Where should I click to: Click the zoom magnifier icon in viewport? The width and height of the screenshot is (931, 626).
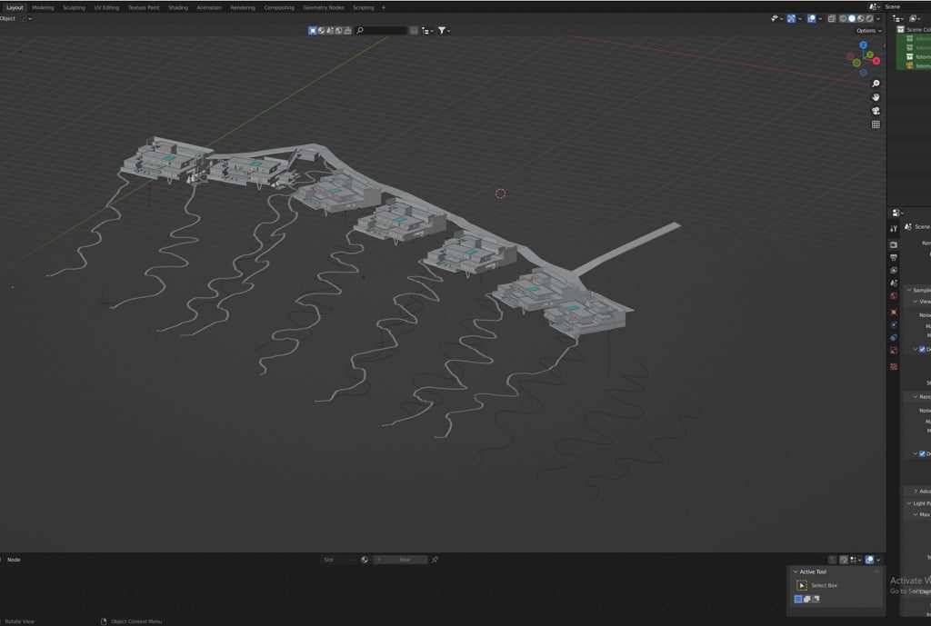tap(876, 84)
